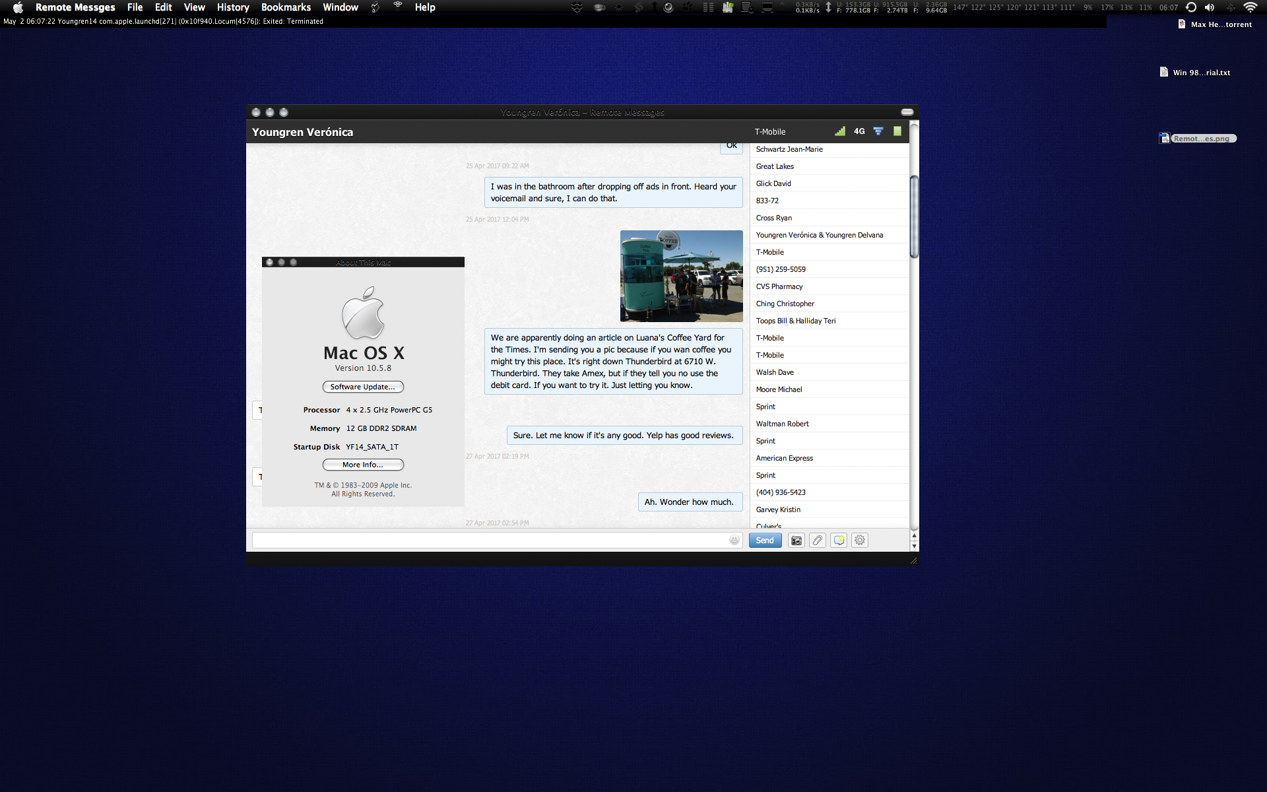The height and width of the screenshot is (792, 1267).
Task: Click the coffee cup menu bar icon
Action: 599,7
